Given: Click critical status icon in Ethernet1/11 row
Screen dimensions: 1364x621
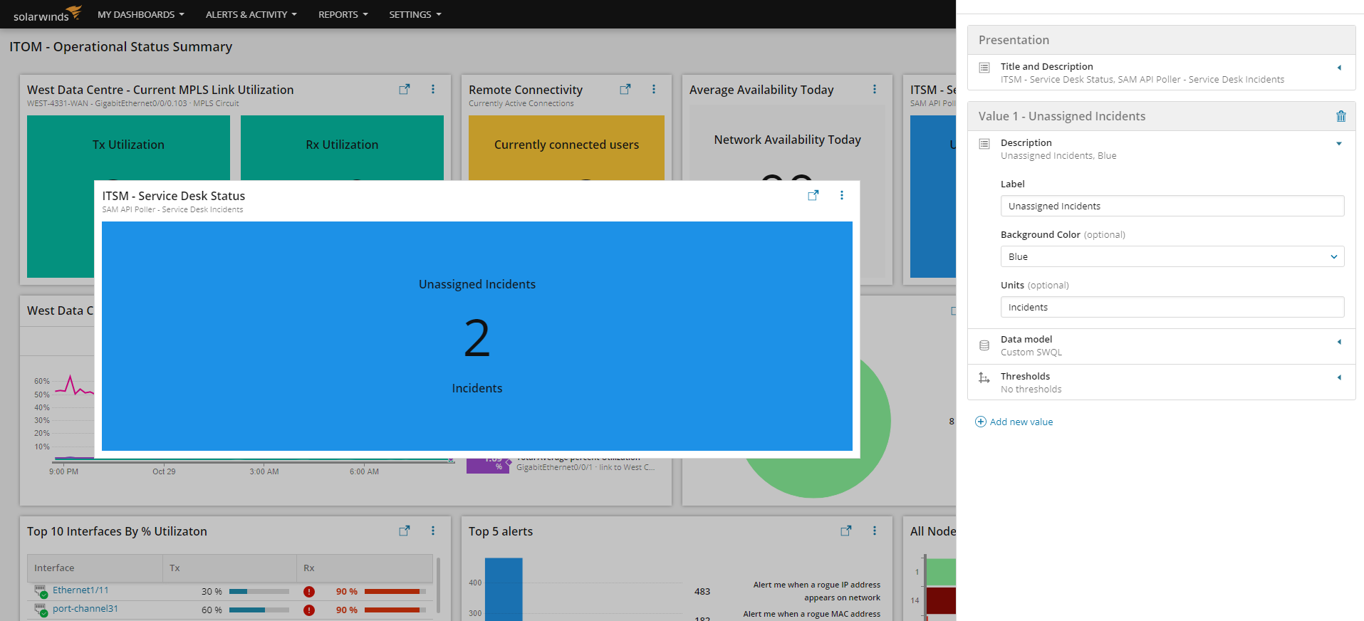Looking at the screenshot, I should (309, 592).
